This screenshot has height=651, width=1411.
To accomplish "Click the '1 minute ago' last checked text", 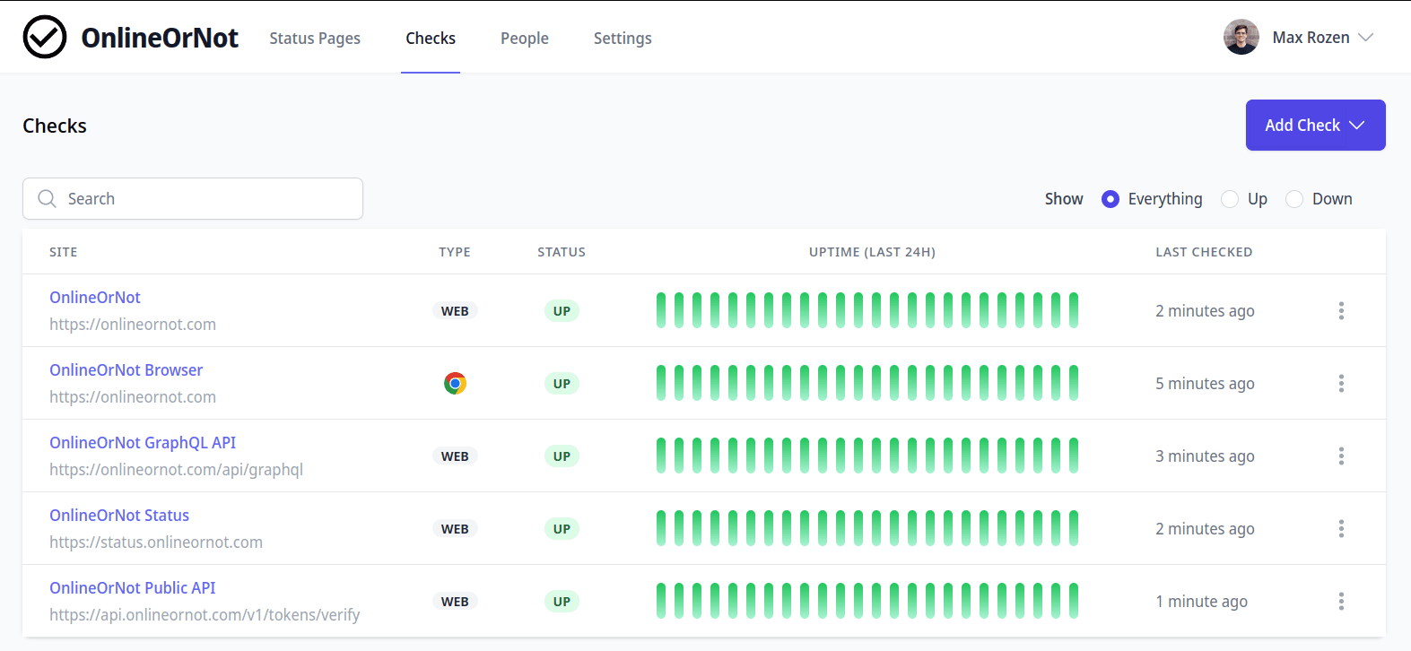I will [x=1201, y=602].
